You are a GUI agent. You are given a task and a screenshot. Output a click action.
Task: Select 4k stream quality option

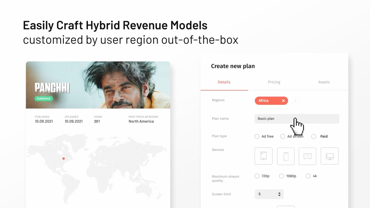[308, 176]
